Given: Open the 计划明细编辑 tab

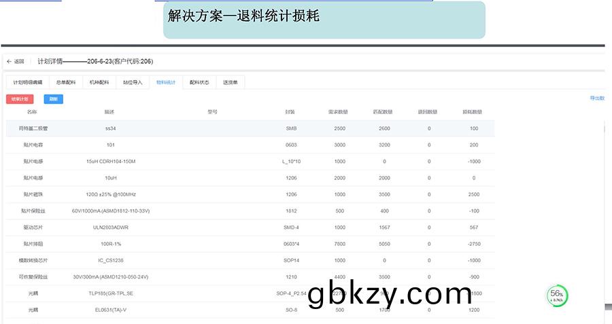Looking at the screenshot, I should point(27,82).
